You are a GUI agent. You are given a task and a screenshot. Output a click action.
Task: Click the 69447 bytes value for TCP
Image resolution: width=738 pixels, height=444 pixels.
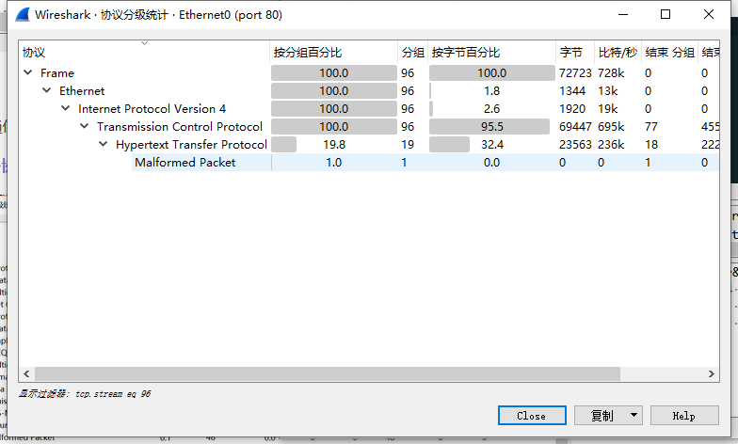(x=574, y=126)
